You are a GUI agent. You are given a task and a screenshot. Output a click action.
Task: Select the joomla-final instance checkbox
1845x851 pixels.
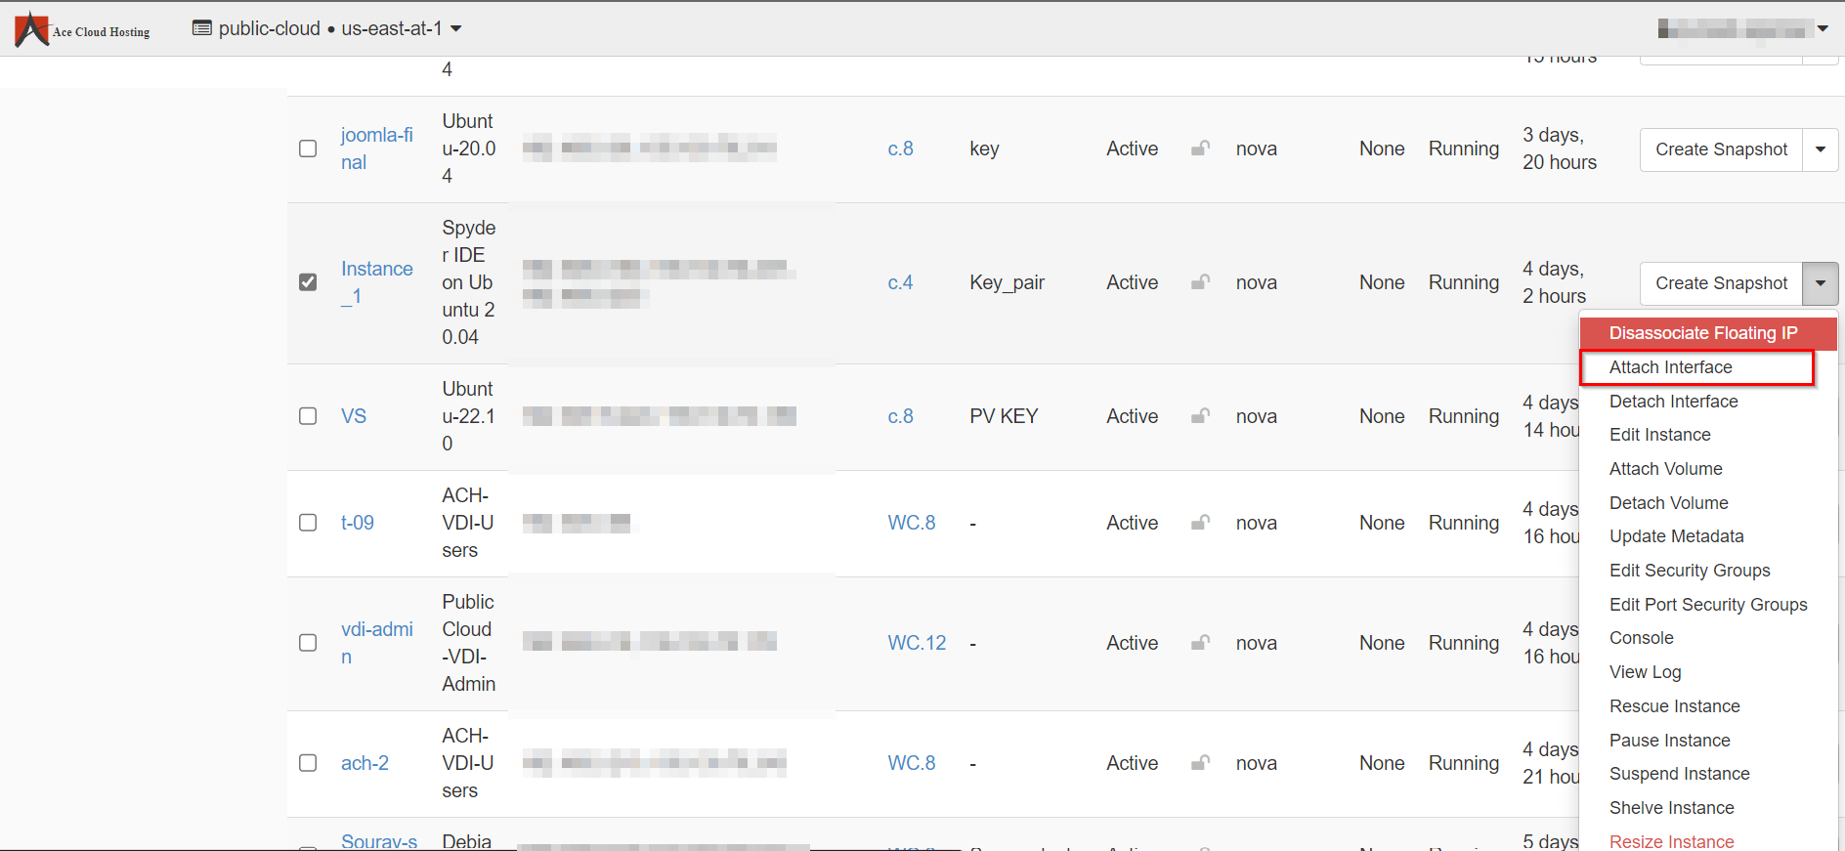click(308, 149)
